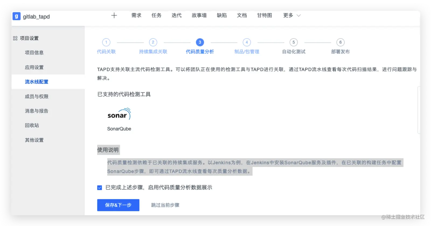This screenshot has width=431, height=226.
Task: Click the 项目设置 grid icon in sidebar
Action: coord(15,38)
